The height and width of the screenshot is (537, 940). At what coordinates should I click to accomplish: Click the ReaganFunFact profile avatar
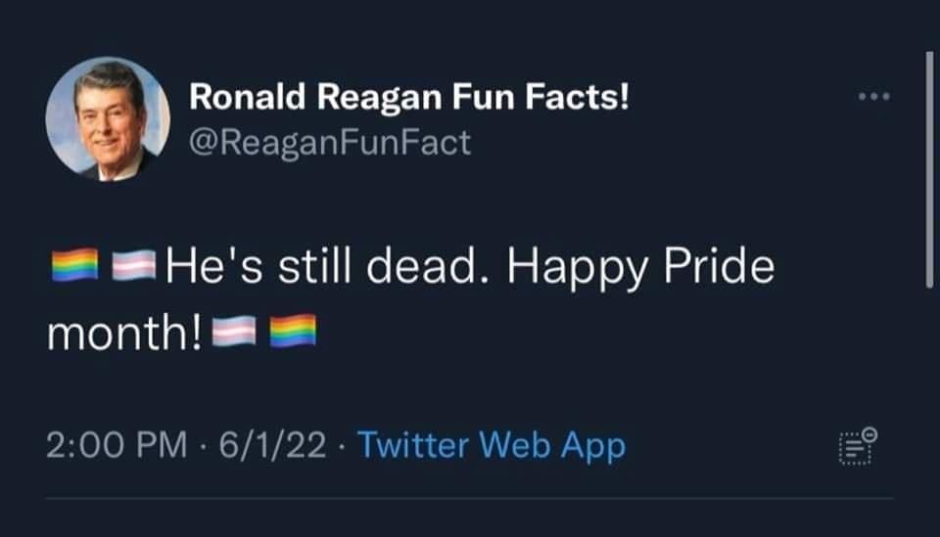(x=108, y=119)
